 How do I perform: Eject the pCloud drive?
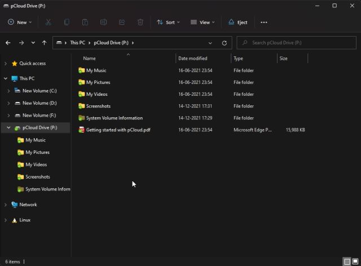(238, 23)
